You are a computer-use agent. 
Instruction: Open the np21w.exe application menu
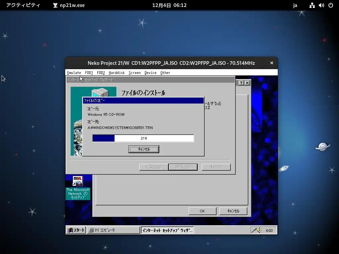click(x=69, y=5)
